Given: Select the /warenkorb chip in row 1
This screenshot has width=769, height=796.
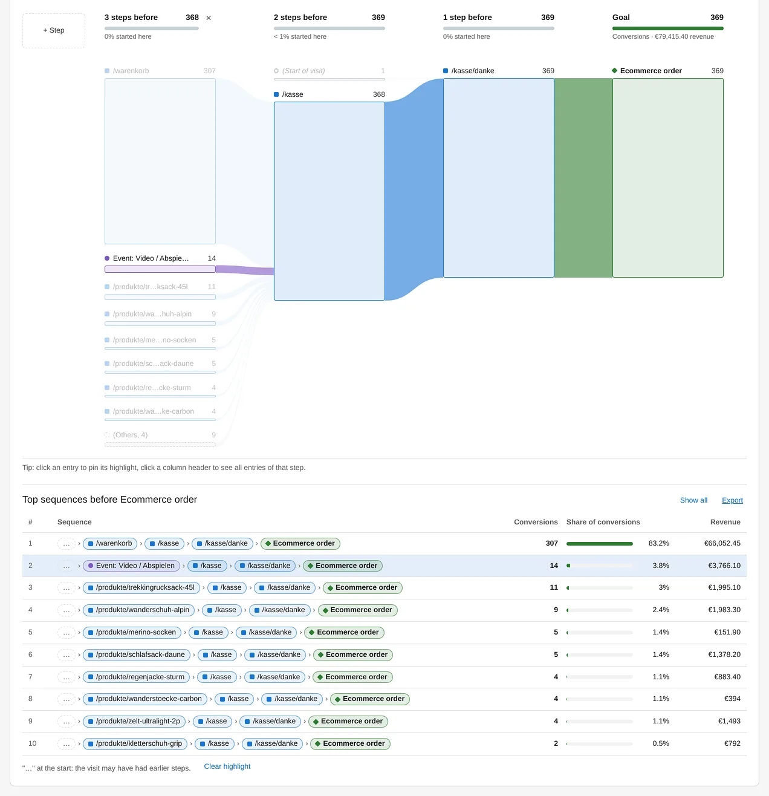Looking at the screenshot, I should pos(110,544).
